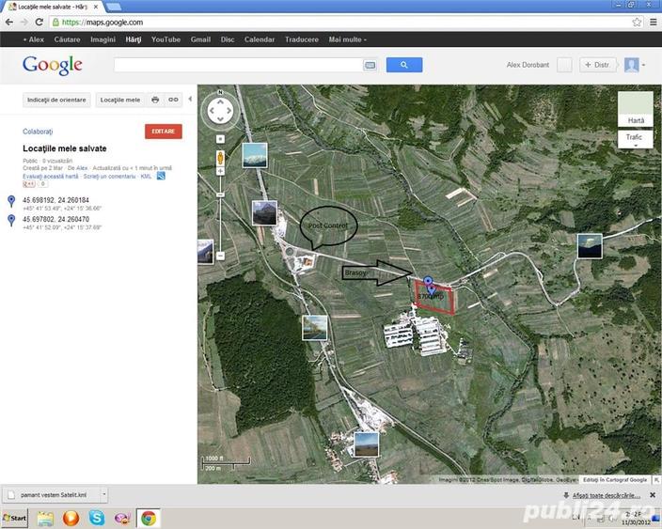Screen dimensions: 662x529
Task: Select the pin icon for 45.698192, 24.260184
Action: (11, 201)
